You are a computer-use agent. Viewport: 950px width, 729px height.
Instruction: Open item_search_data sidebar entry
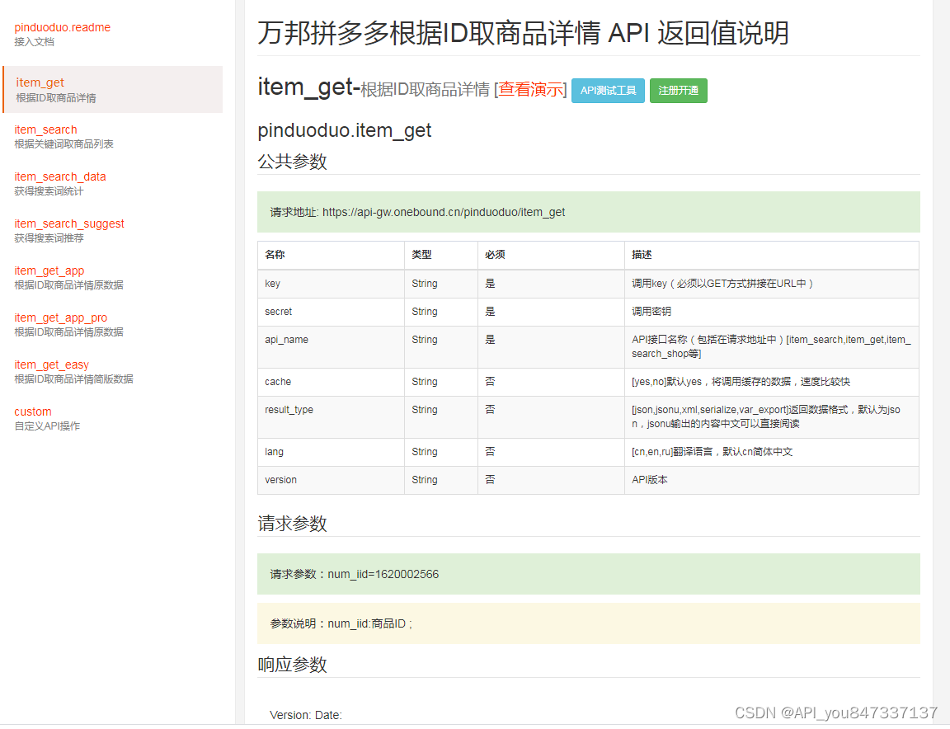tap(60, 176)
